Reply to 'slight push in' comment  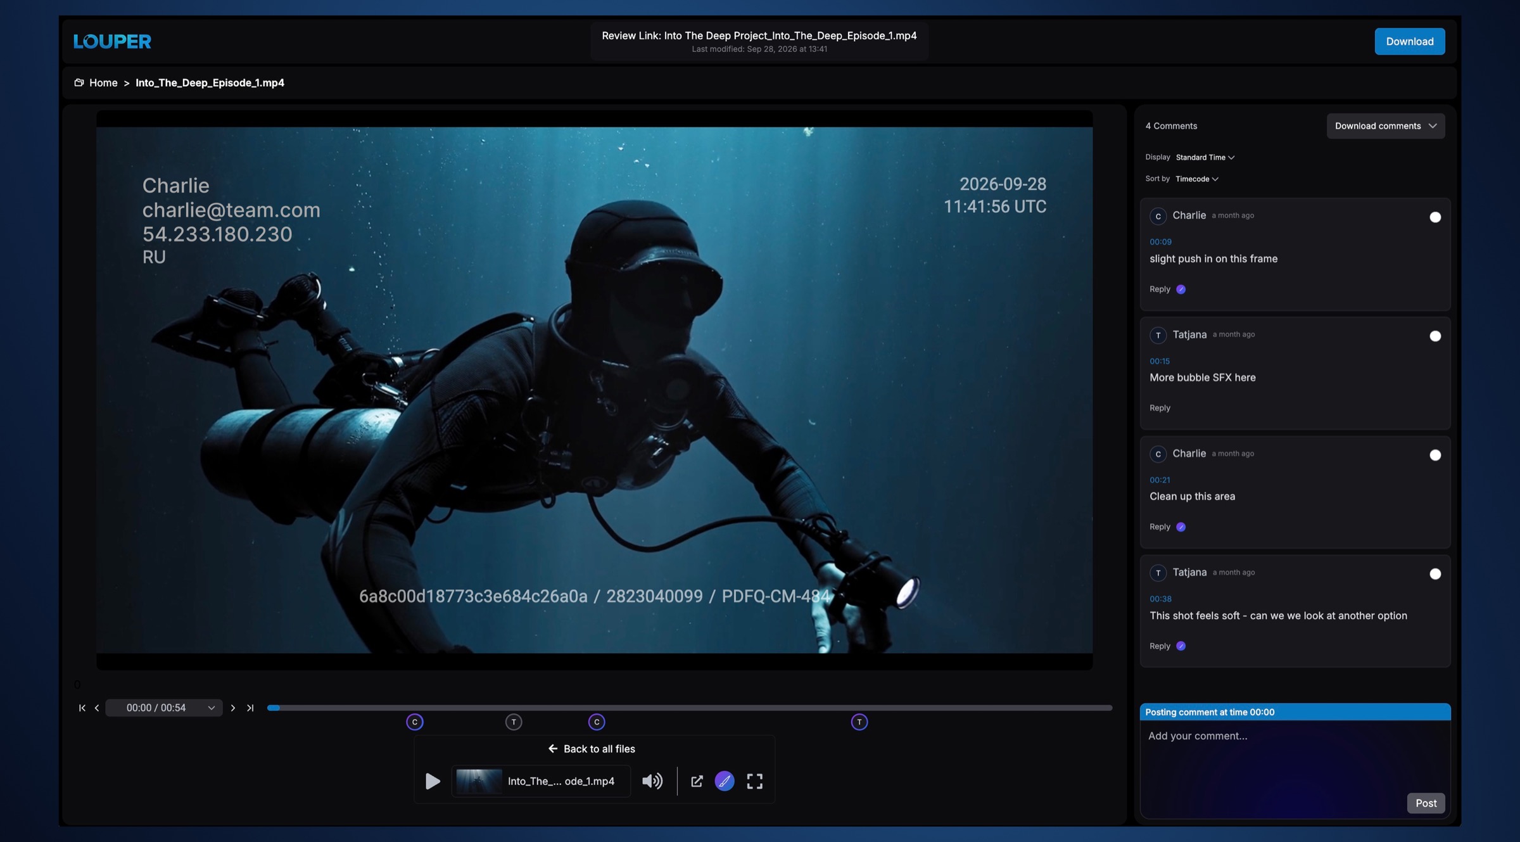coord(1160,290)
